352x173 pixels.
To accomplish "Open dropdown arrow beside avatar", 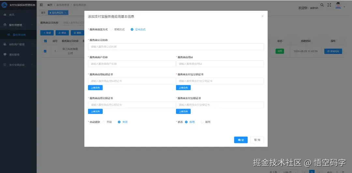I will (345, 7).
